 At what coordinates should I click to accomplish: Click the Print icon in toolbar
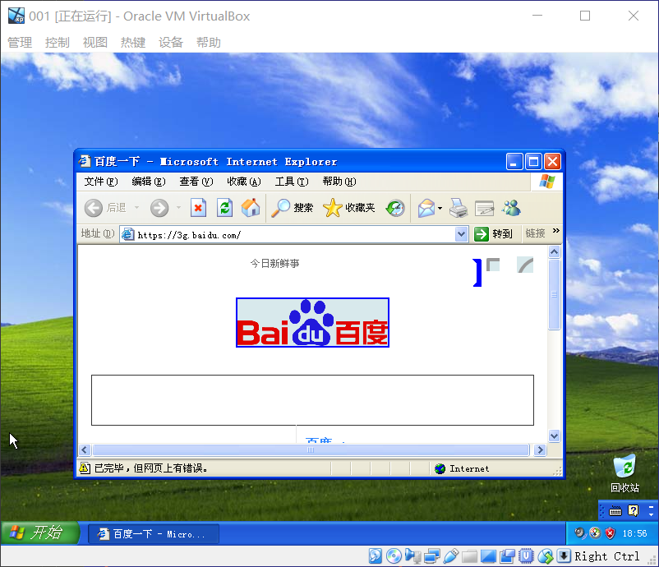[458, 208]
